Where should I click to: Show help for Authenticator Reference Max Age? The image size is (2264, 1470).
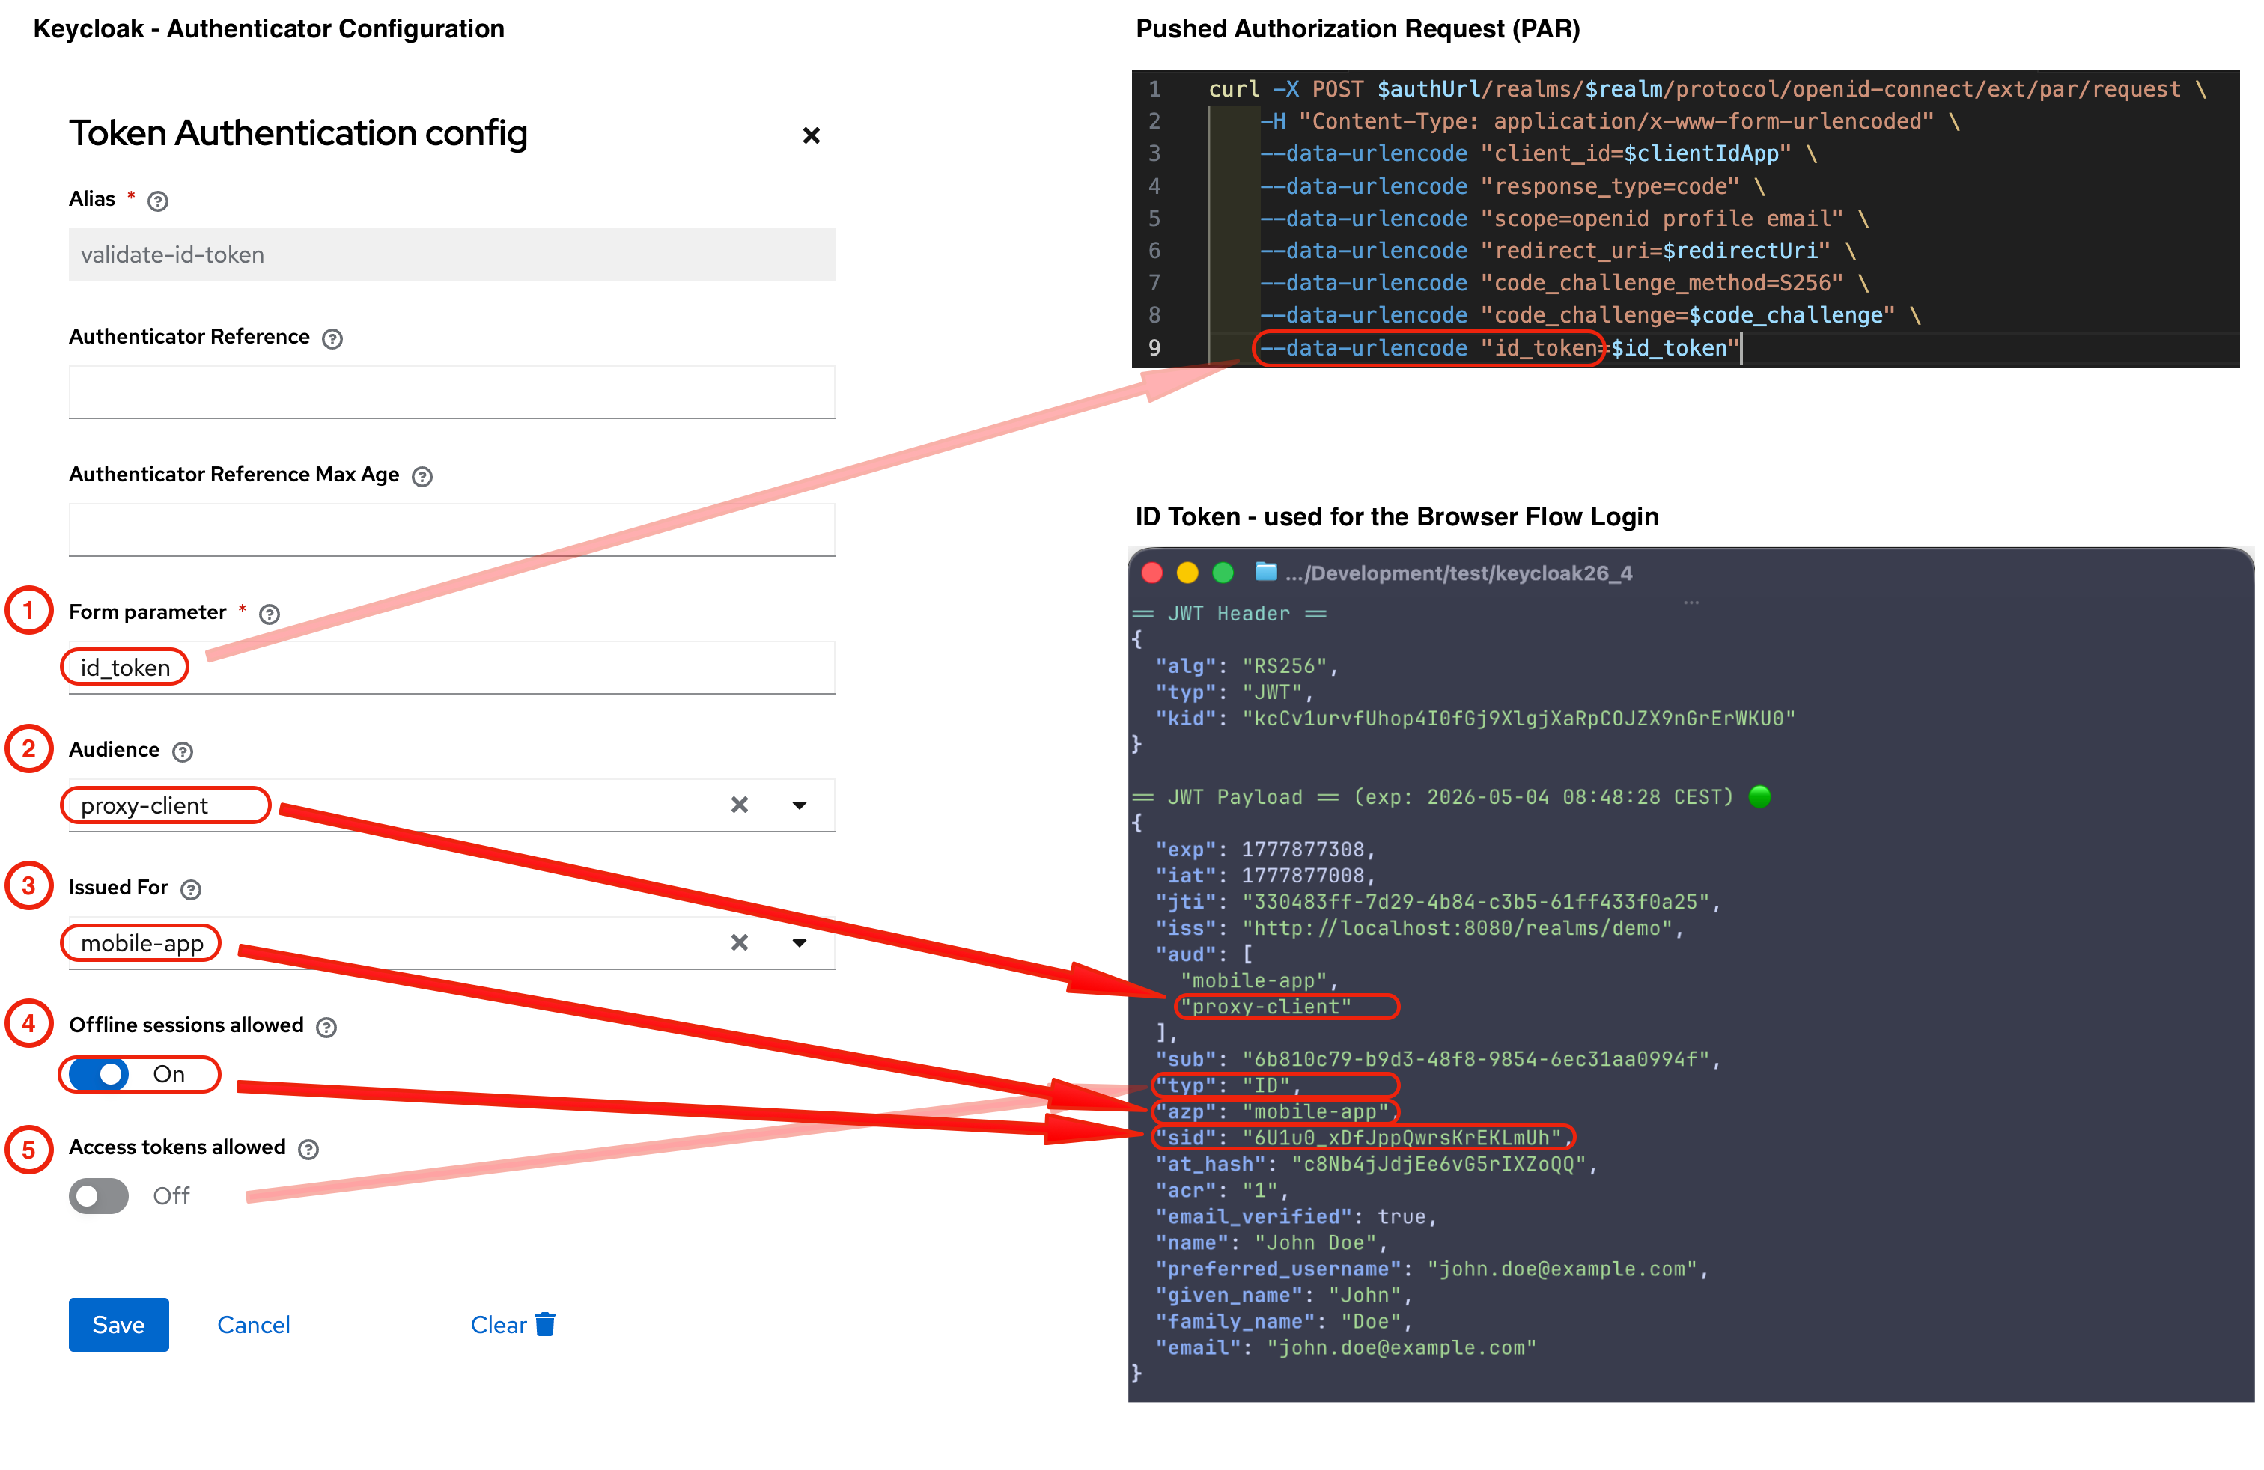click(x=422, y=476)
